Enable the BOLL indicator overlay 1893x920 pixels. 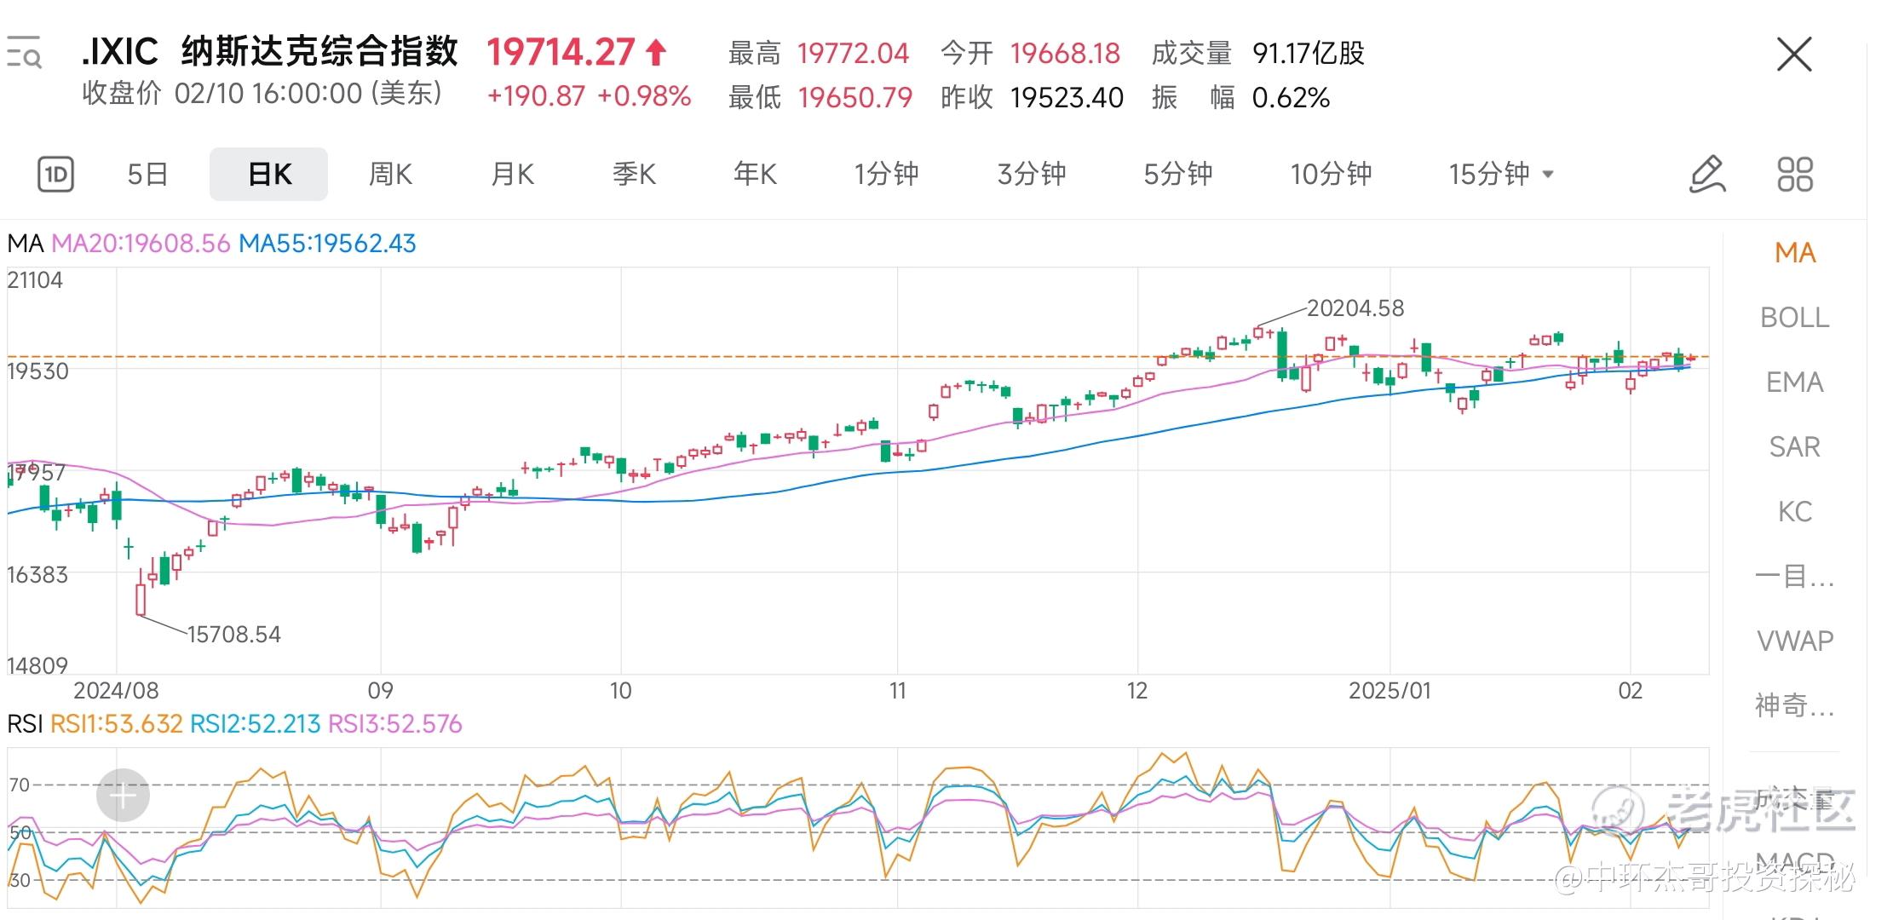1794,318
